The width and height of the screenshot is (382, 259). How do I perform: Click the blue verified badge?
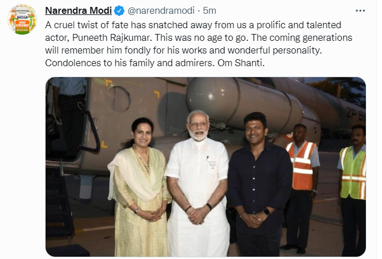(118, 10)
